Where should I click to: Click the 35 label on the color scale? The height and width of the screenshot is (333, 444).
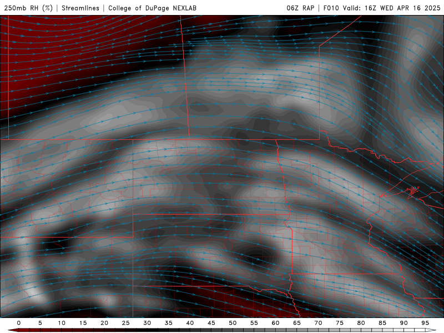point(169,323)
